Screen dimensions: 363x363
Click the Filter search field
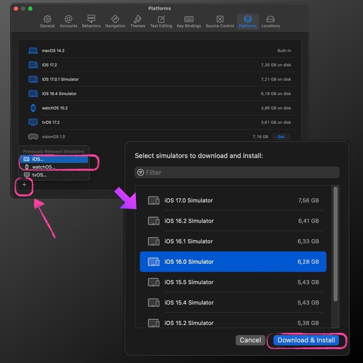[237, 172]
